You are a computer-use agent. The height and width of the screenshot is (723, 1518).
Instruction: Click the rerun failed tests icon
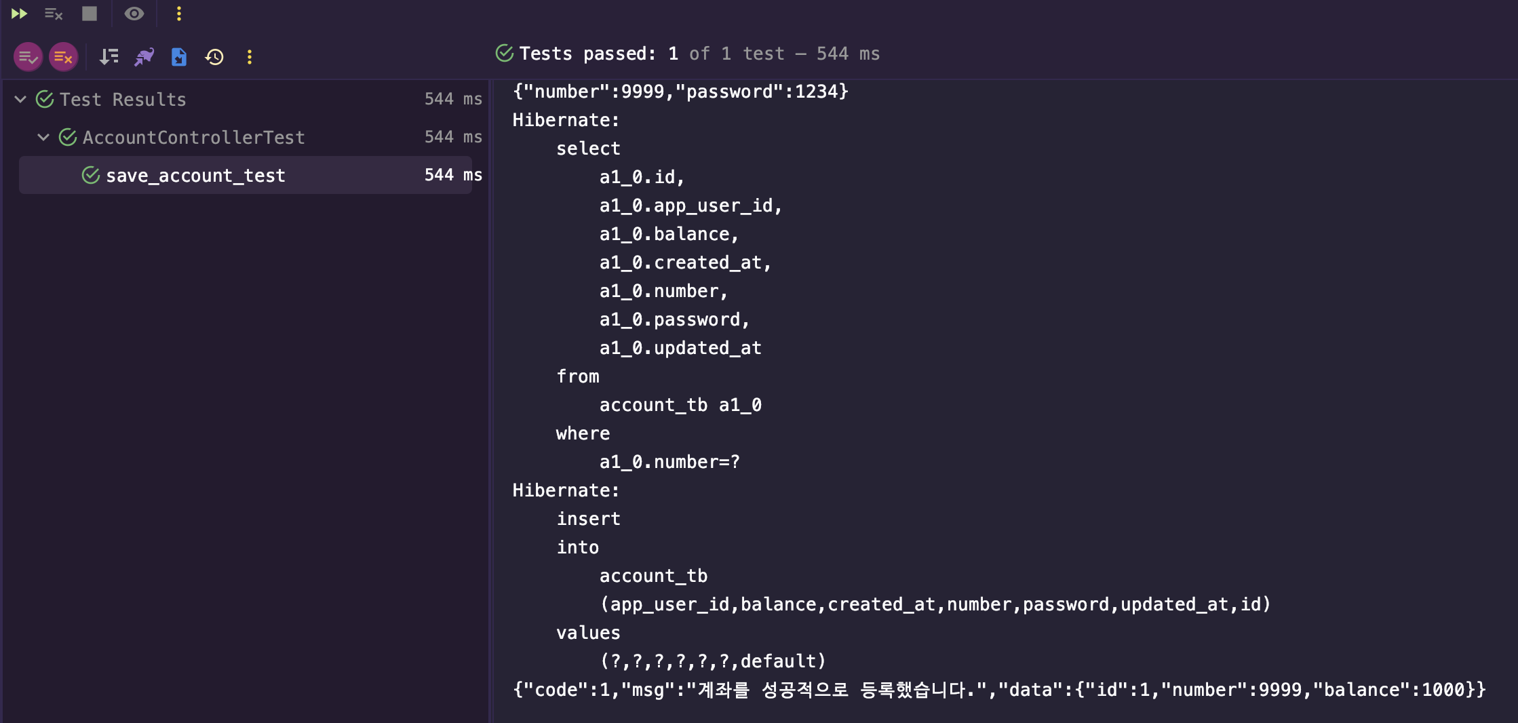click(x=54, y=14)
